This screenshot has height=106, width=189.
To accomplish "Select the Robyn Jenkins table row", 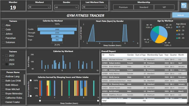I will 144,63.
